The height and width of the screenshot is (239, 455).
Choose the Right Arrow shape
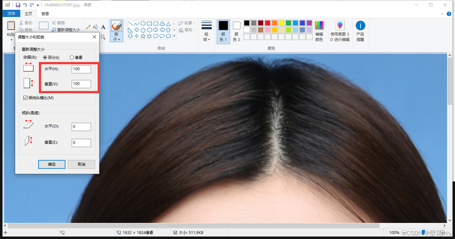156,30
